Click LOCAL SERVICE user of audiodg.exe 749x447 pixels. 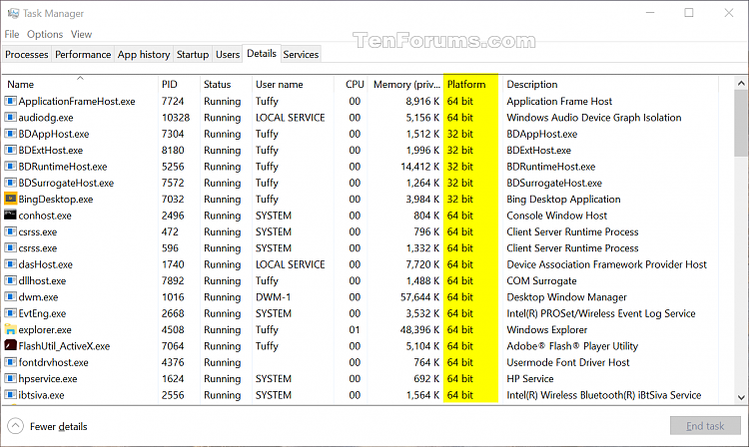click(x=290, y=118)
